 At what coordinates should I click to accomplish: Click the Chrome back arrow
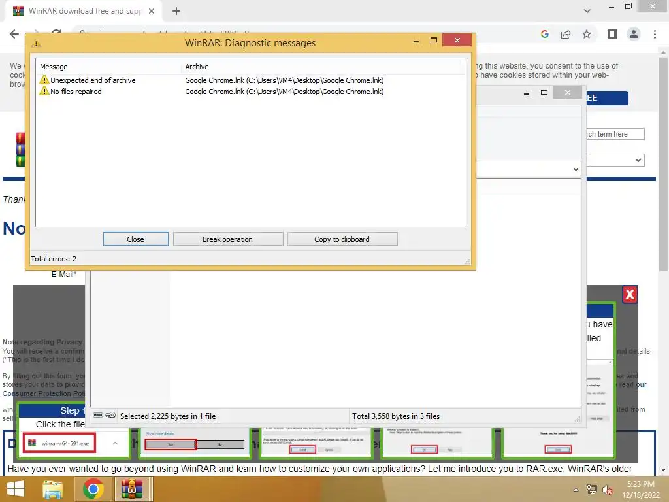[14, 34]
